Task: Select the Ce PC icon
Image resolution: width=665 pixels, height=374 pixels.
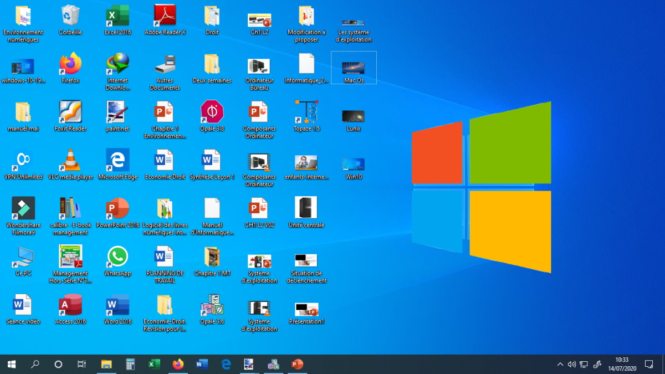Action: click(23, 262)
